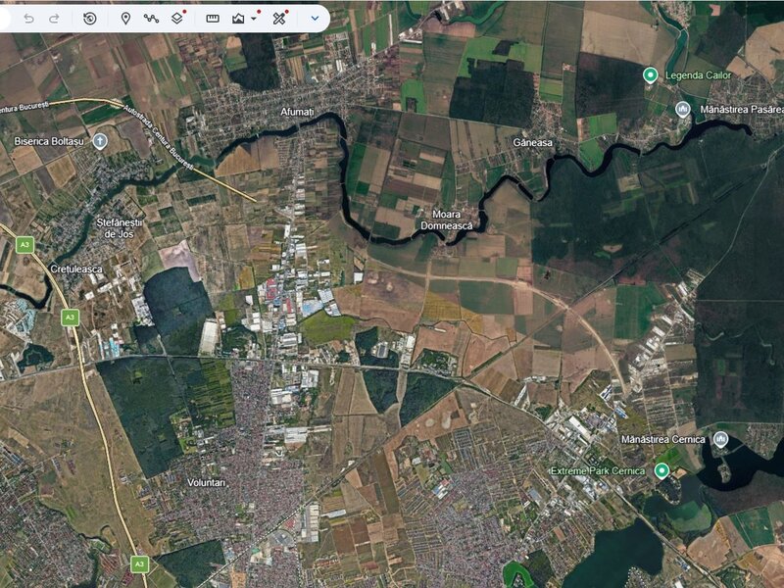Expand toolbar with the blue chevron
The image size is (784, 588).
pos(315,19)
